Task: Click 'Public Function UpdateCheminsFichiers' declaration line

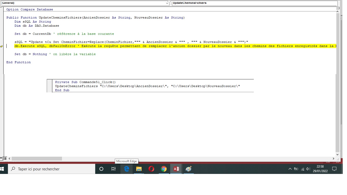Action: 96,18
